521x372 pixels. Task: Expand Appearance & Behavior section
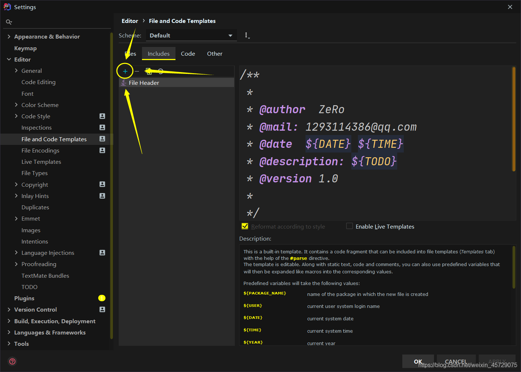tap(9, 36)
